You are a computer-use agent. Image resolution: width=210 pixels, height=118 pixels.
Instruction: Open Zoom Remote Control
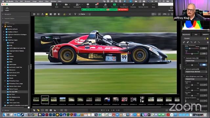pyautogui.click(x=143, y=6)
